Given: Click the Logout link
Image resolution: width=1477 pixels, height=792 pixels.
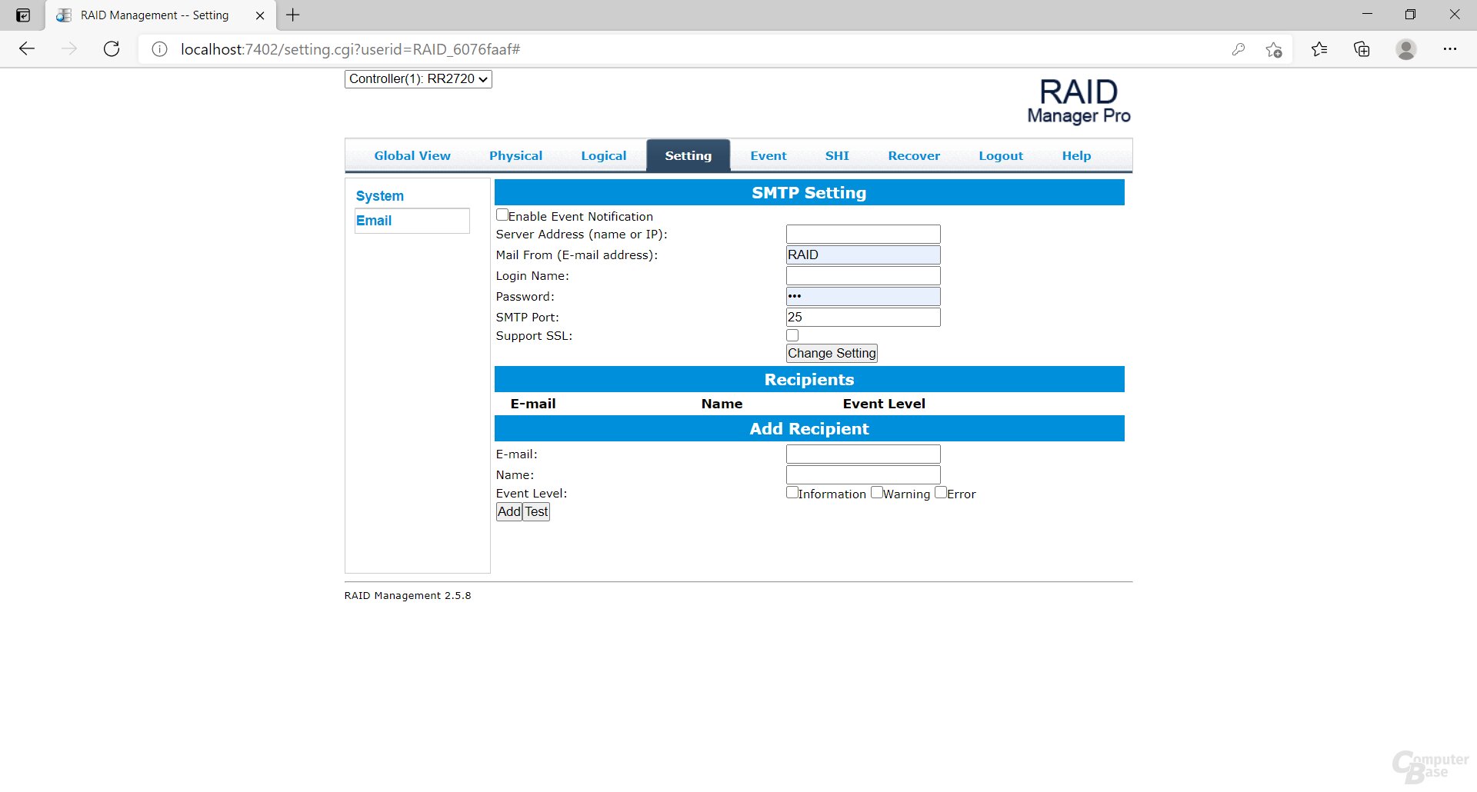Looking at the screenshot, I should coord(1001,155).
